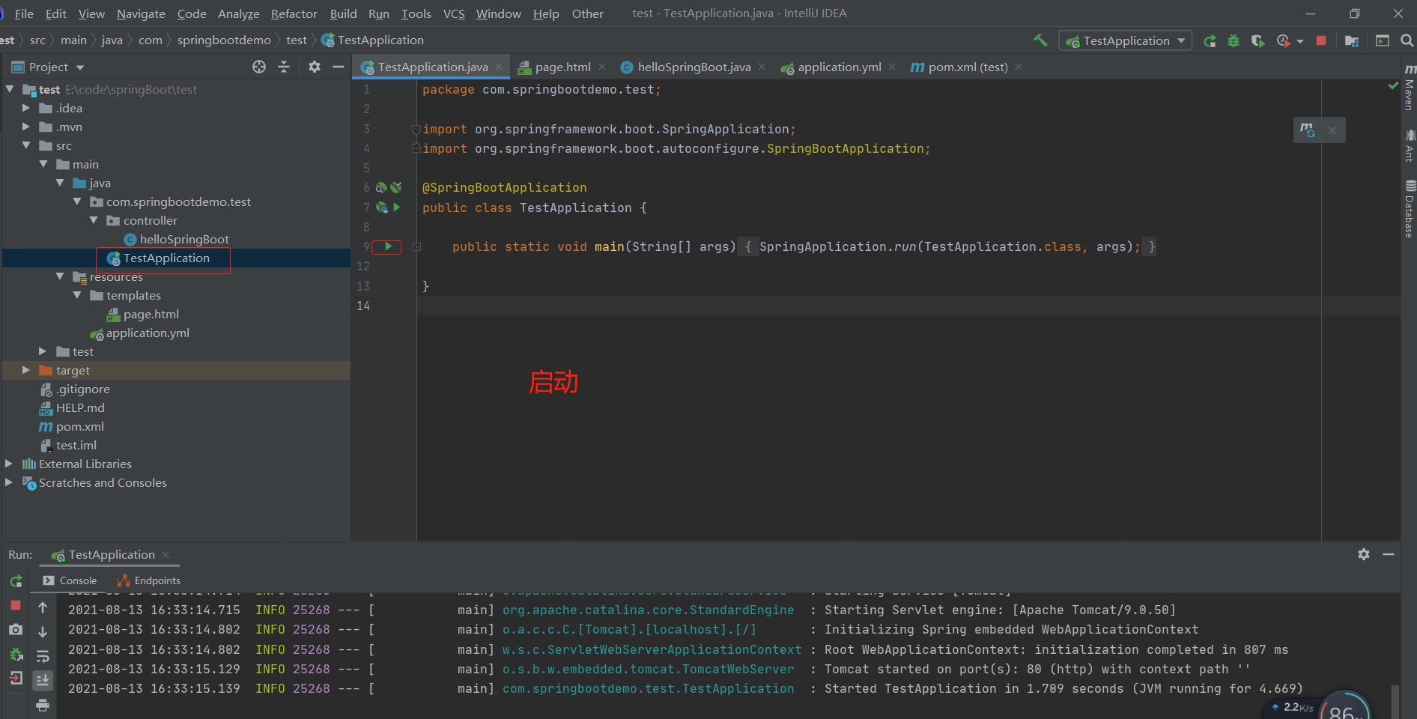The height and width of the screenshot is (719, 1417).
Task: Click the Attach Debugger icon in Run panel
Action: coord(16,655)
